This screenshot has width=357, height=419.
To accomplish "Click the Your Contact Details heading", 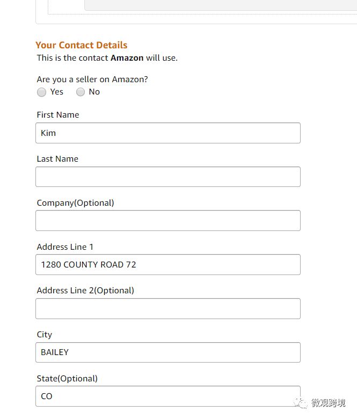I will point(82,45).
